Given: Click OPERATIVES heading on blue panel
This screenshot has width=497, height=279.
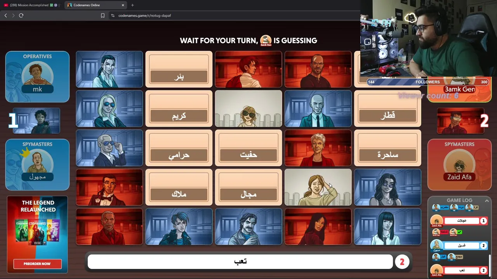Looking at the screenshot, I should click(x=37, y=57).
